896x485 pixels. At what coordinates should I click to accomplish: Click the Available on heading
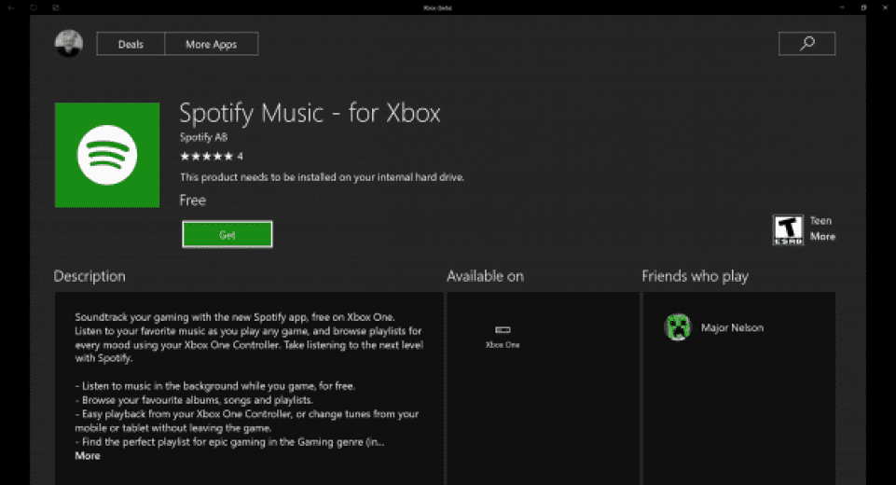click(485, 276)
